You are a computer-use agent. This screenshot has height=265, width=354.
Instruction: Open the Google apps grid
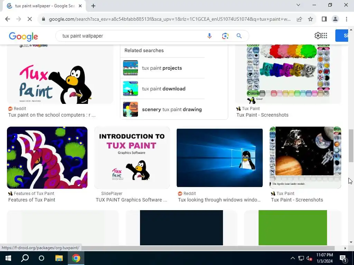tap(324, 36)
